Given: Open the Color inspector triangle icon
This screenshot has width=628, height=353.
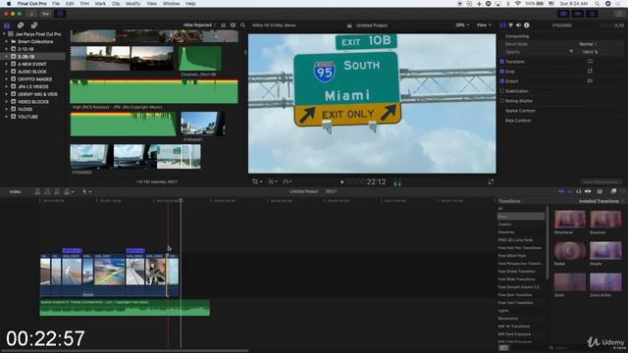Looking at the screenshot, I should [511, 25].
